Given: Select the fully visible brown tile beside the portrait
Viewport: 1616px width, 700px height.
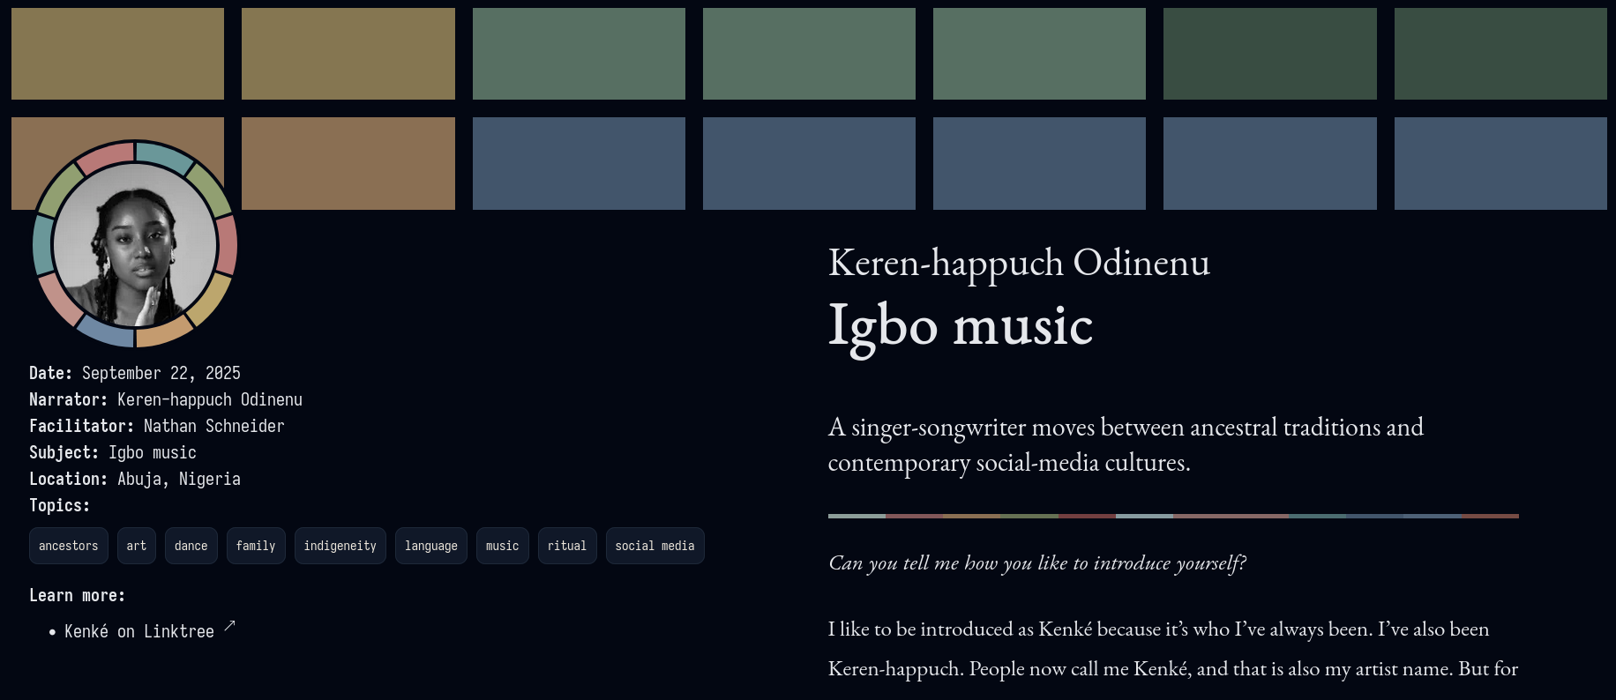Looking at the screenshot, I should click(348, 163).
